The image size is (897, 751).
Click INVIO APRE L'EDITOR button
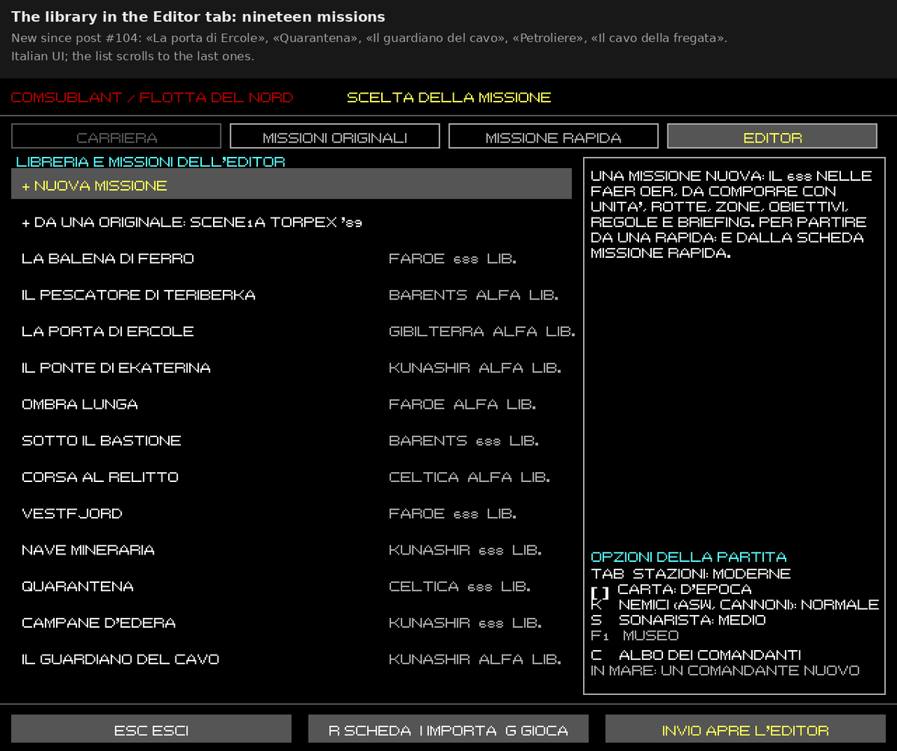745,729
